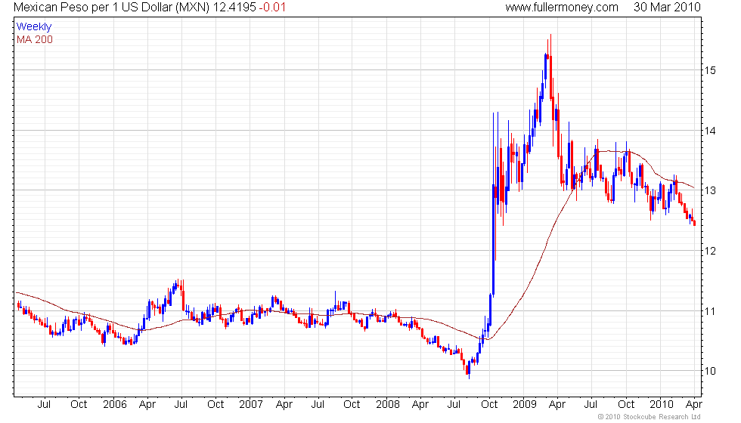Viewport: 741px width, 423px height.
Task: Click the 'Oct' label just before 2006
Action: point(79,405)
